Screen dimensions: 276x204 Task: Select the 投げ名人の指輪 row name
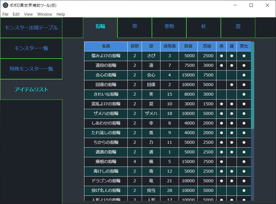106,191
